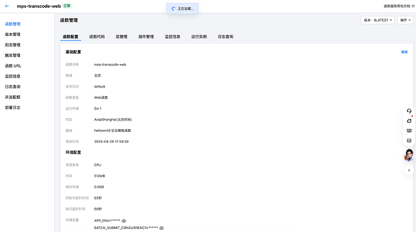Switch to the 日志查询 tab
The width and height of the screenshot is (416, 232).
pyautogui.click(x=225, y=37)
